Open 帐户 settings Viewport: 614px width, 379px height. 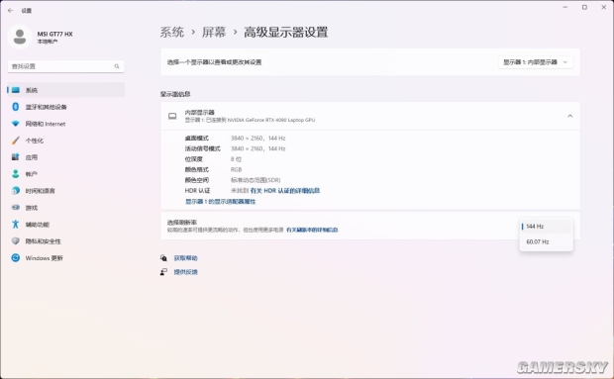coord(65,174)
